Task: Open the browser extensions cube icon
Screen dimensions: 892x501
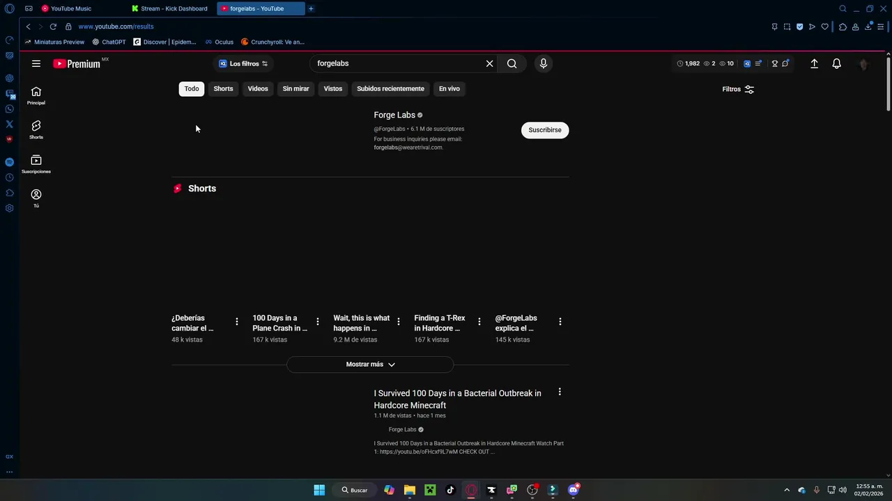Action: click(x=843, y=26)
